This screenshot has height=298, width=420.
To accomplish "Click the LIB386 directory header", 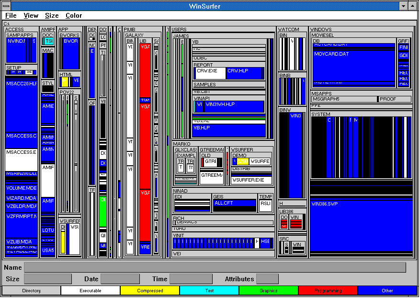I will 286,211.
